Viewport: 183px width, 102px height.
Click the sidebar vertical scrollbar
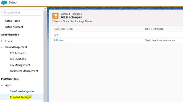[45, 56]
